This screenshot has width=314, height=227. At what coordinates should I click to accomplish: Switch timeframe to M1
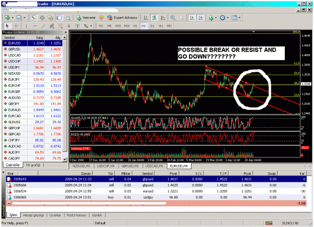[x=101, y=26]
